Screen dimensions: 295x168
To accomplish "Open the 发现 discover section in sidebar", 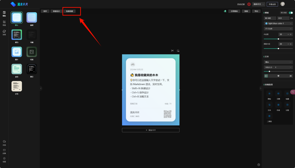I will [x=4, y=32].
